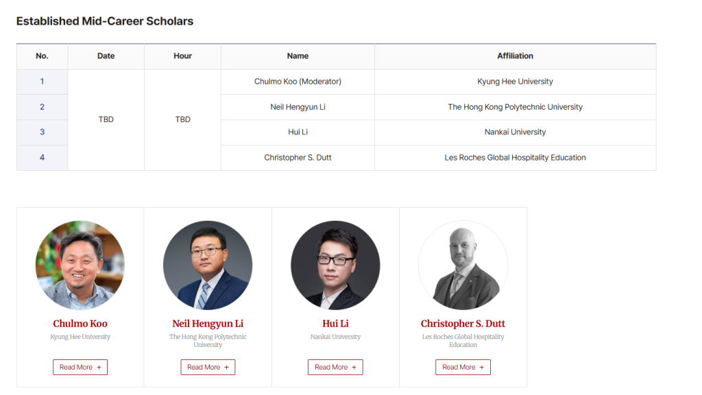Viewport: 702px width, 395px height.
Task: Open Read More for Chulmo Koo
Action: (80, 367)
